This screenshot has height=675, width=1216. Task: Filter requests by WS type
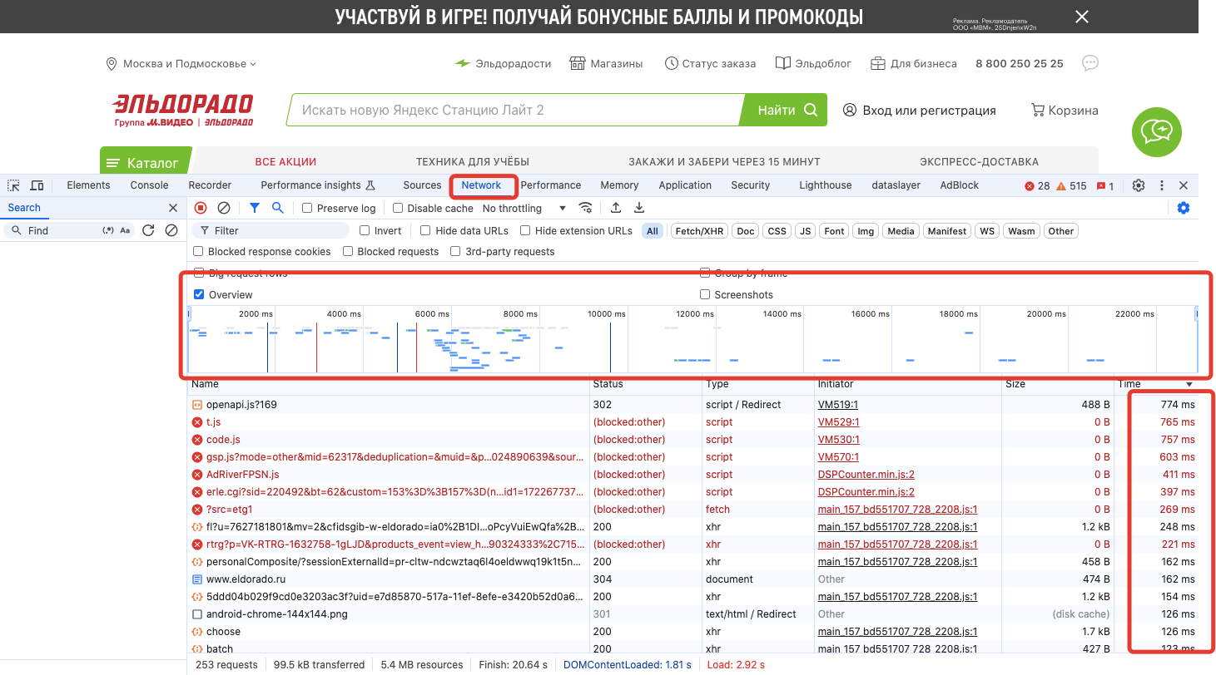click(x=987, y=231)
